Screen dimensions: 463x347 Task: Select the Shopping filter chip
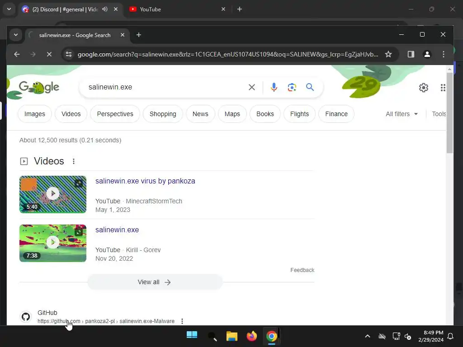163,114
